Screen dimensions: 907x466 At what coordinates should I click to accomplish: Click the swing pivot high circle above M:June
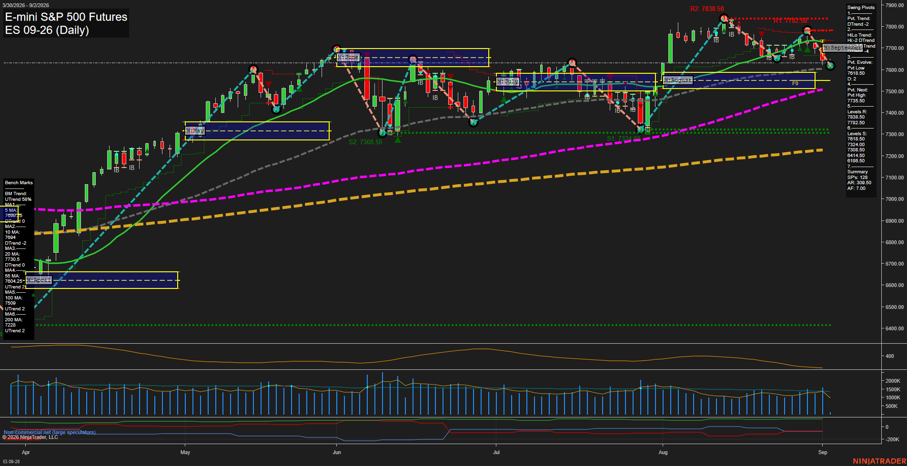pos(337,49)
